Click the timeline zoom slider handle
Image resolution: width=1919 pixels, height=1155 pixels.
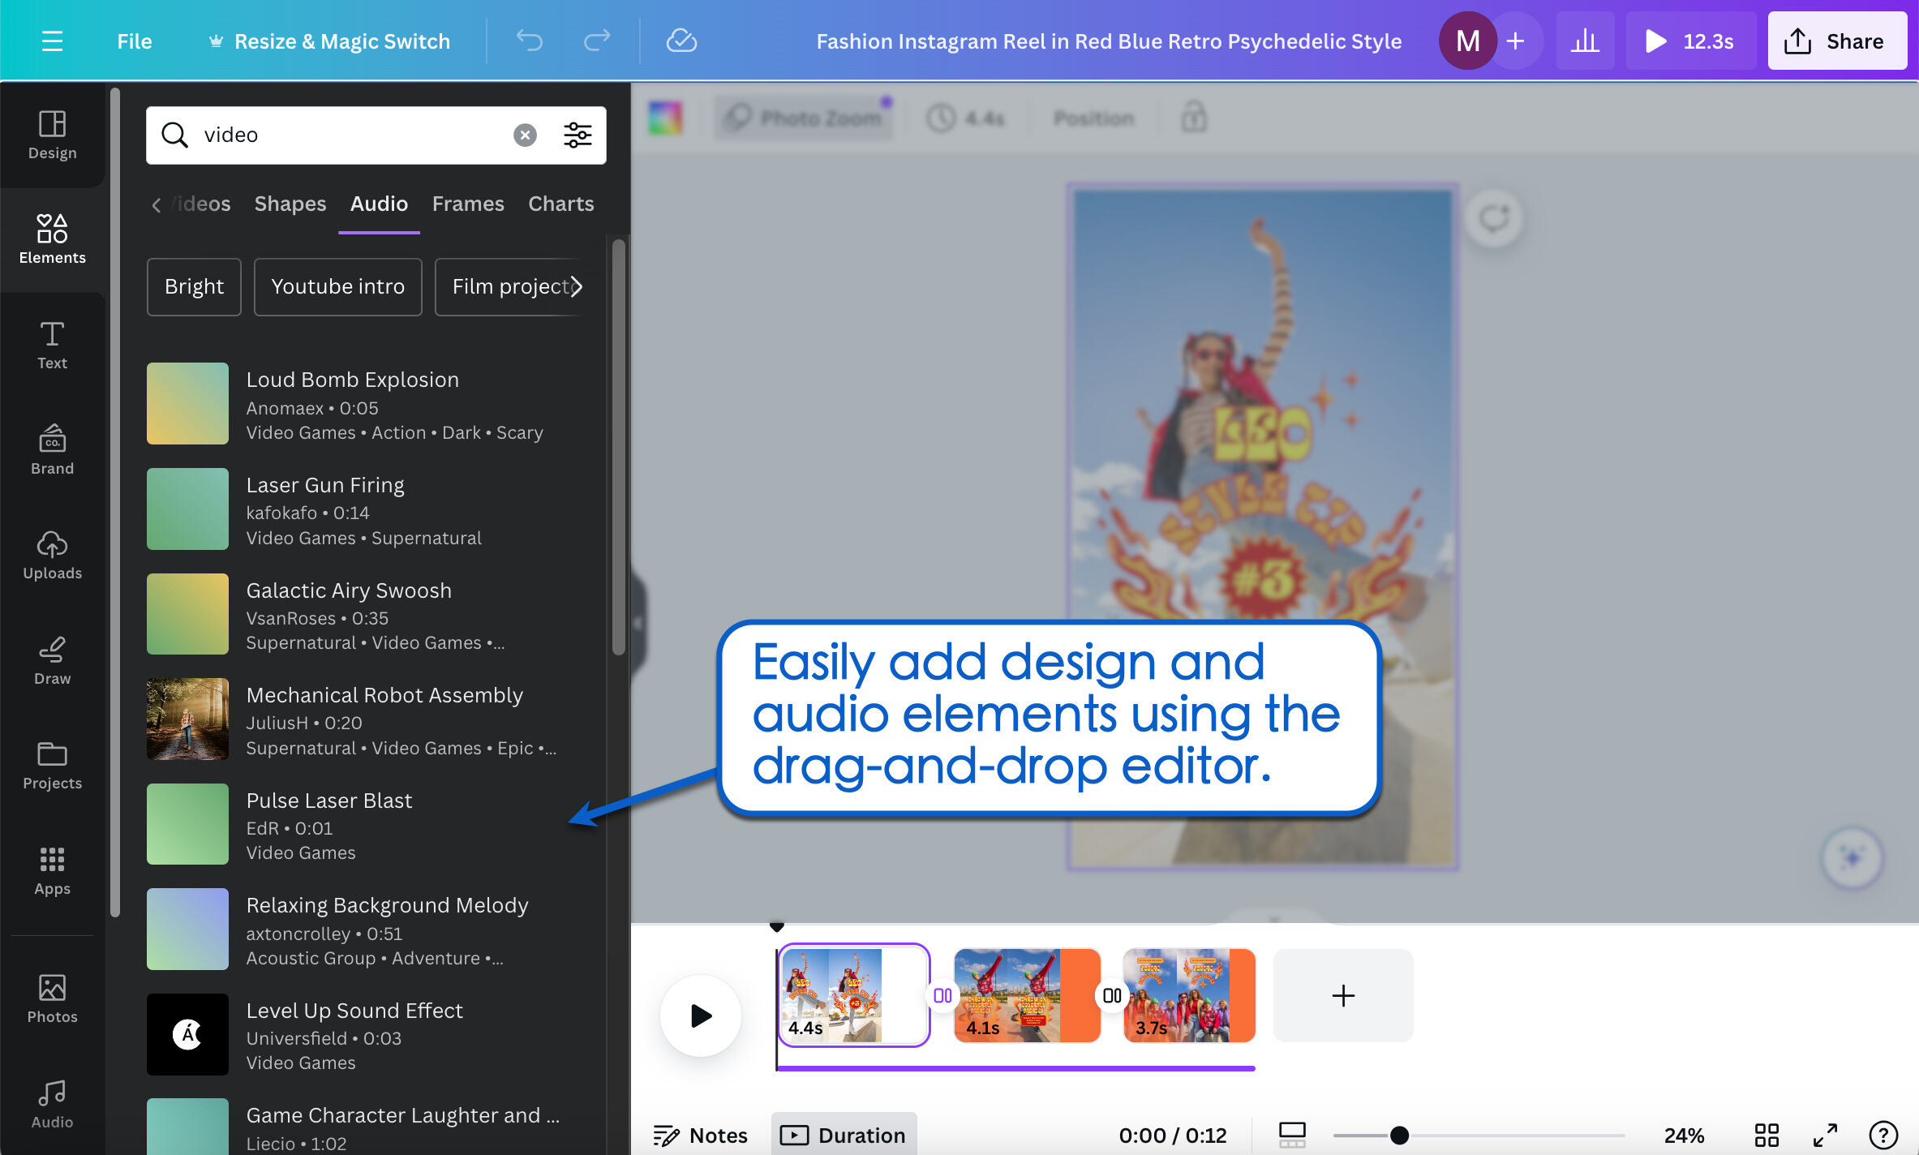(1399, 1135)
